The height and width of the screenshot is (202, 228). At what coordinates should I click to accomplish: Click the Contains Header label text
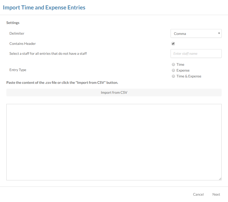22,44
